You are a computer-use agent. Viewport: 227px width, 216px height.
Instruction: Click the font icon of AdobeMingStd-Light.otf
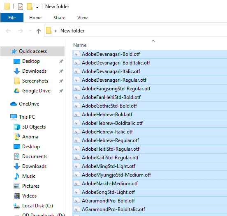76,166
